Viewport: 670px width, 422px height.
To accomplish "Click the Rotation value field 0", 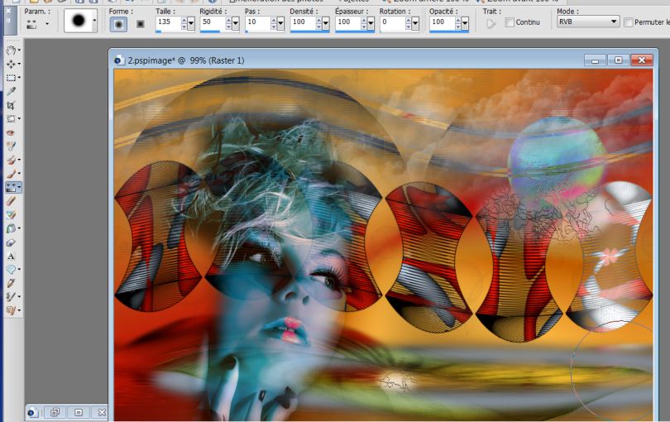I will 393,22.
